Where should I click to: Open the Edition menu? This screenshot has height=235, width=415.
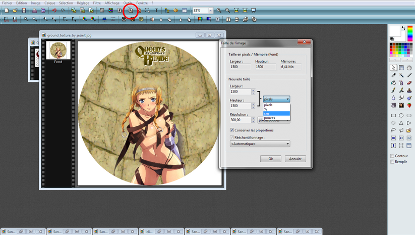22,3
